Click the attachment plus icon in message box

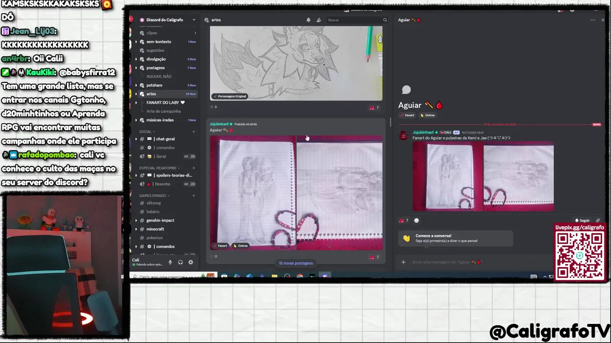point(403,262)
